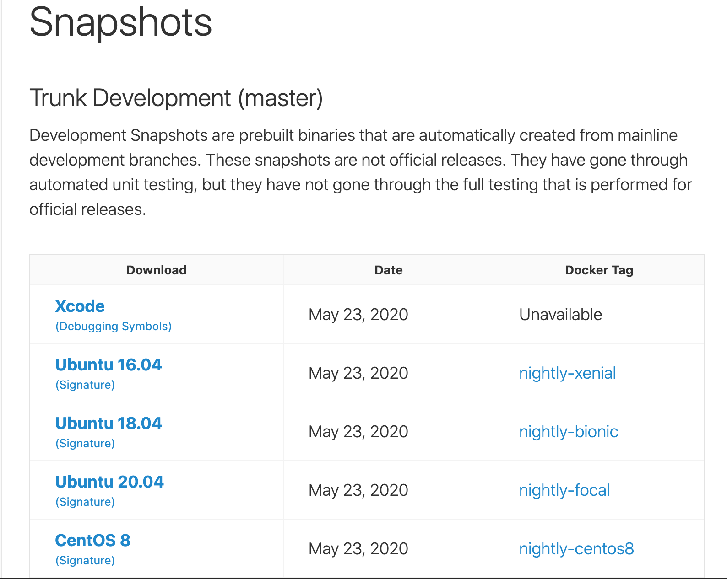The width and height of the screenshot is (727, 579).
Task: Open the Xcode Debugging Symbols link
Action: [x=113, y=326]
